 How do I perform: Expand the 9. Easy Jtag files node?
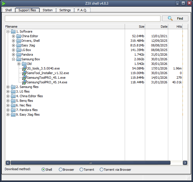coord(8,115)
